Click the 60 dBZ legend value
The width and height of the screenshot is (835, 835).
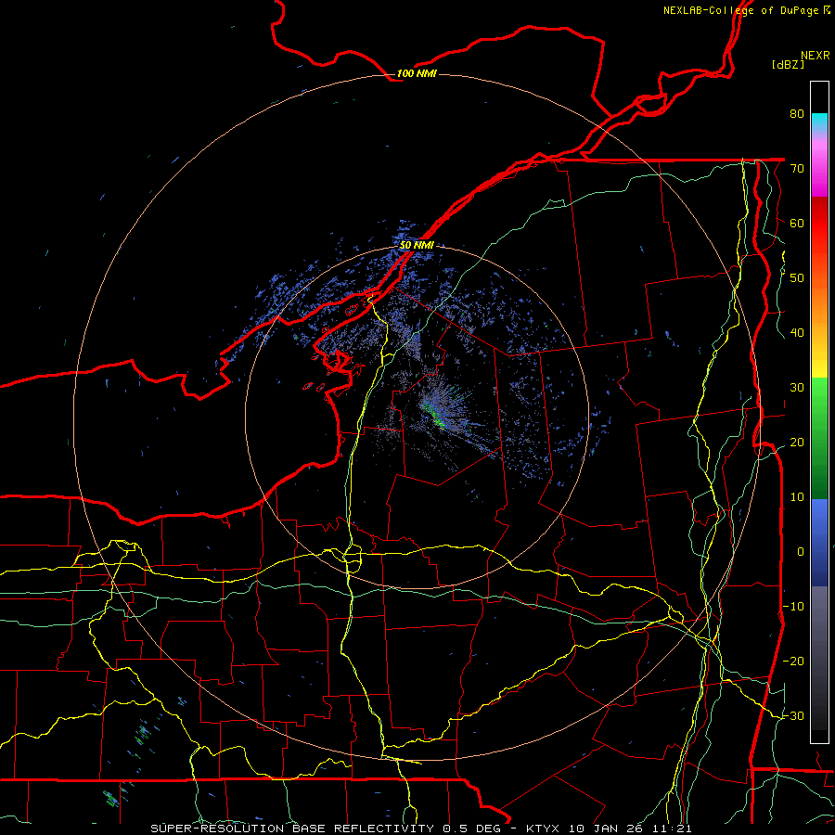(797, 223)
